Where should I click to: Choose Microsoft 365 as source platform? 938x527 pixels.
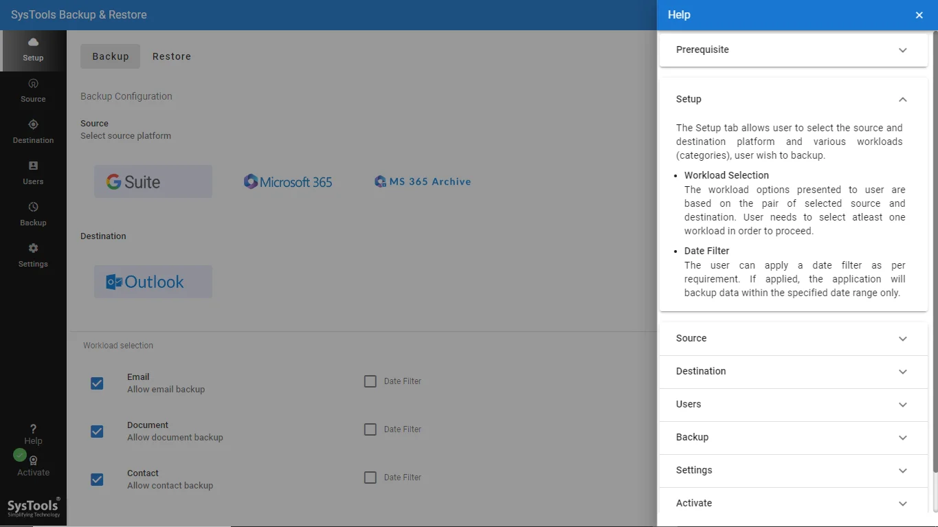pyautogui.click(x=288, y=181)
